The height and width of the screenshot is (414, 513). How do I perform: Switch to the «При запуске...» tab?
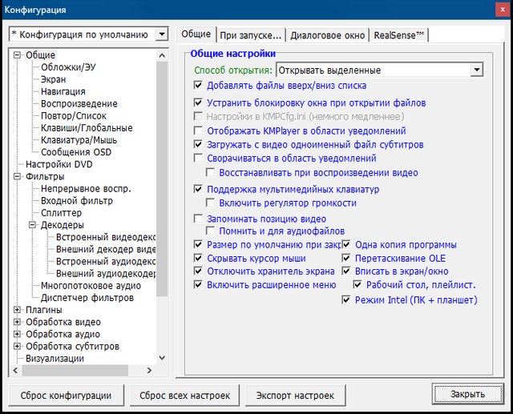pyautogui.click(x=250, y=35)
